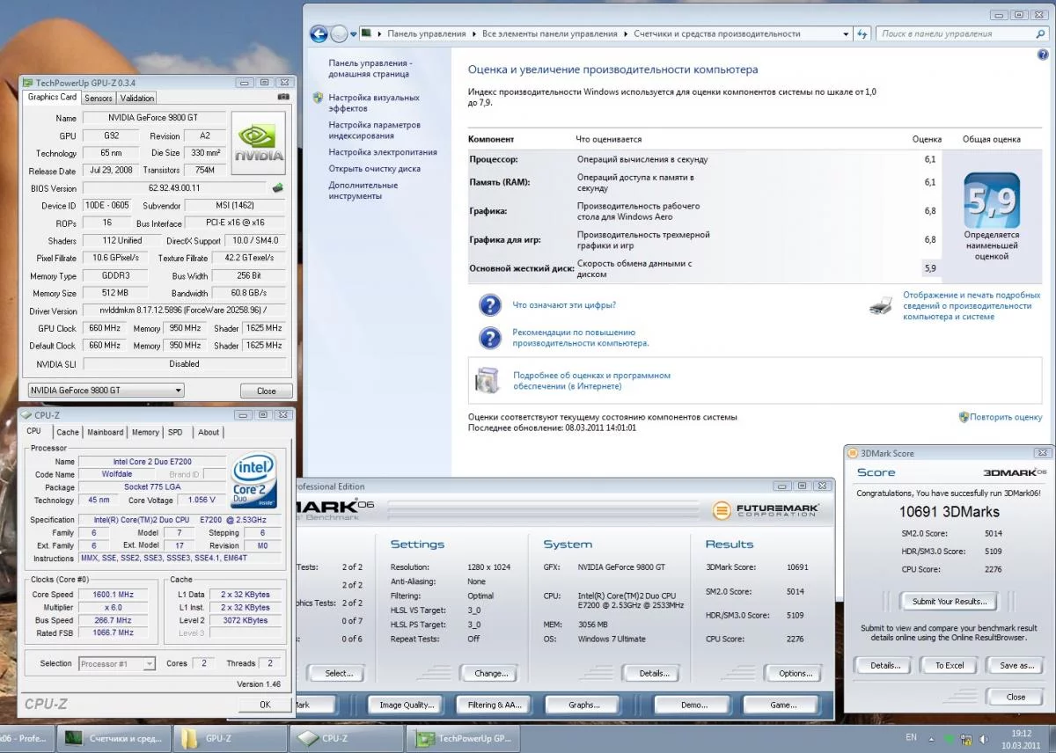Click the forward arrow in Control Panel
Image resolution: width=1056 pixels, height=753 pixels.
[340, 33]
